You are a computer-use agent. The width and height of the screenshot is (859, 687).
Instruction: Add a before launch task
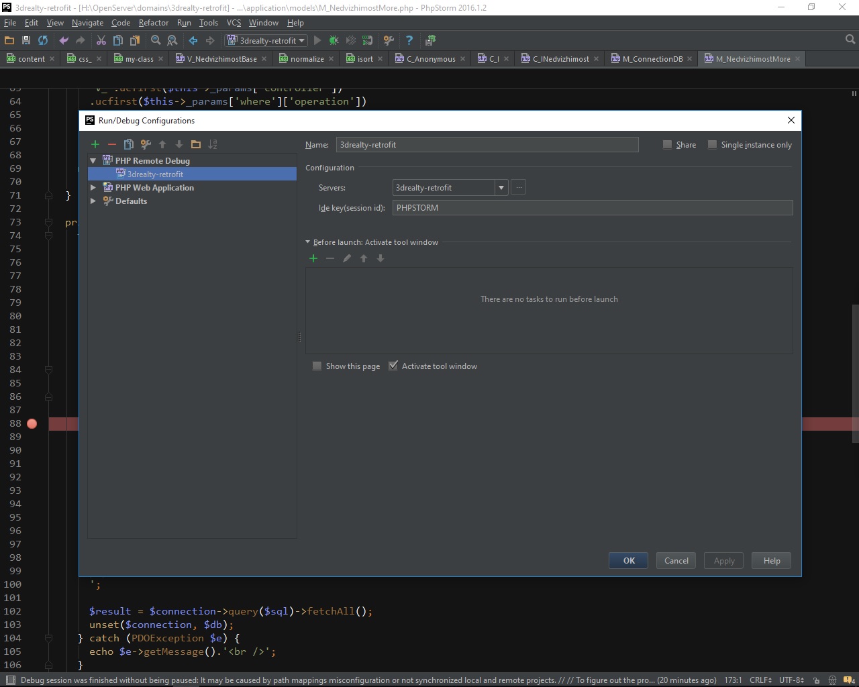[x=313, y=258]
